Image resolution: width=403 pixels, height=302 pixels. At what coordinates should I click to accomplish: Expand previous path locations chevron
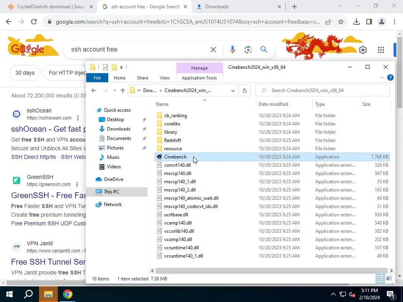point(139,90)
